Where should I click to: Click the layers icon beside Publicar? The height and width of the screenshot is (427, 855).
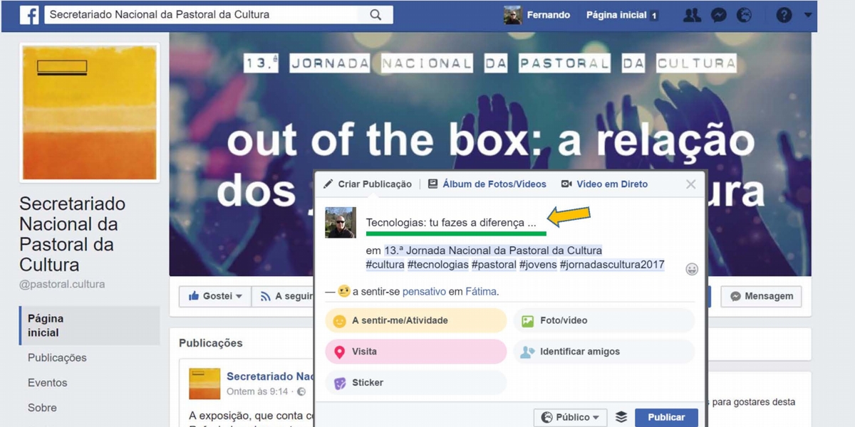[x=621, y=417]
